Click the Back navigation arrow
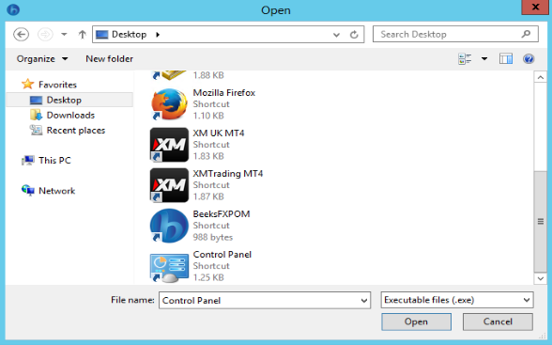 21,35
